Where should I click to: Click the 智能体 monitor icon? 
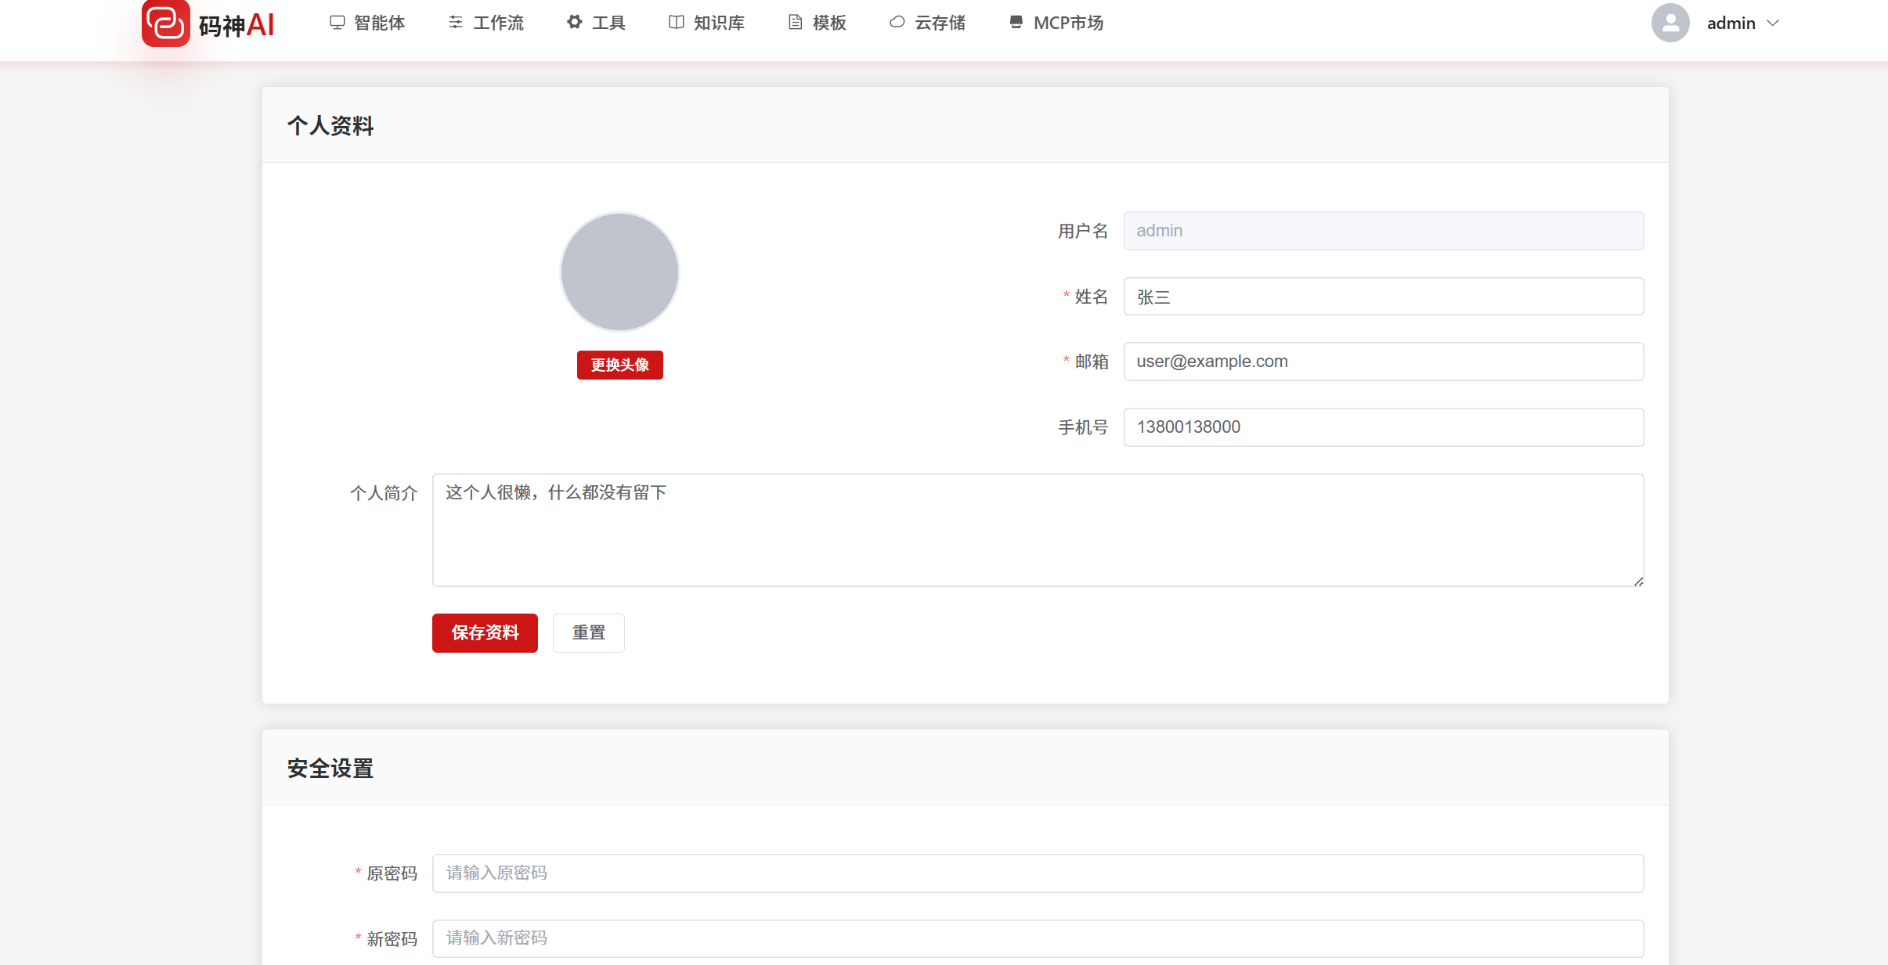pyautogui.click(x=337, y=23)
